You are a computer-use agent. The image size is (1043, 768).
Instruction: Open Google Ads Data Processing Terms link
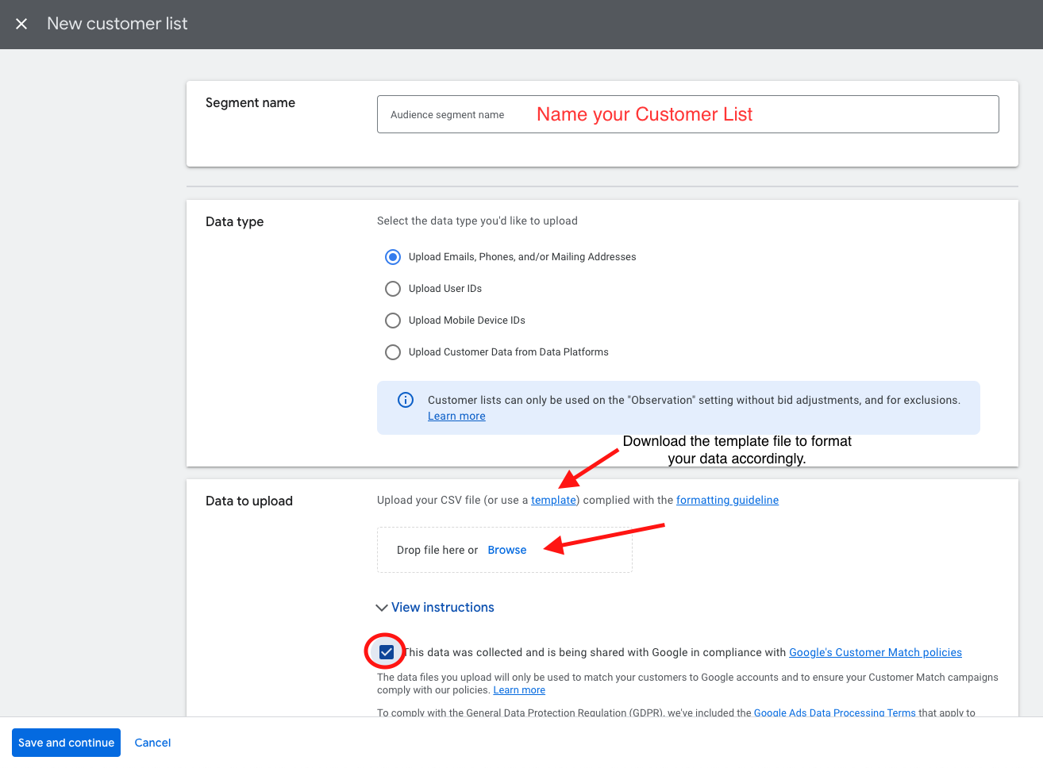(834, 712)
